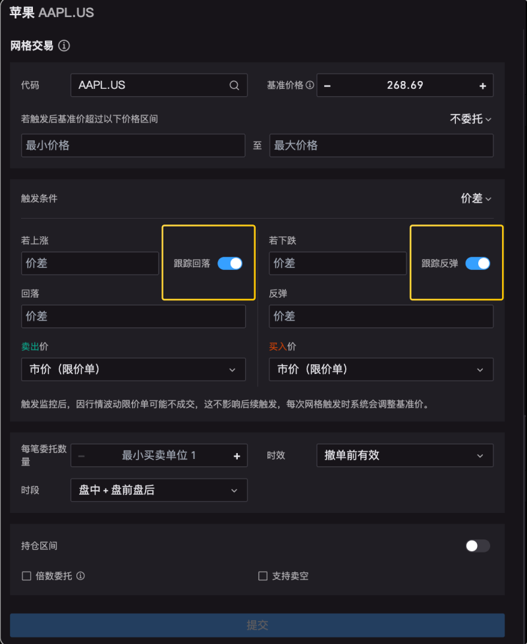The image size is (527, 644).
Task: Click the info icon beside 网格交易 title
Action: [64, 46]
